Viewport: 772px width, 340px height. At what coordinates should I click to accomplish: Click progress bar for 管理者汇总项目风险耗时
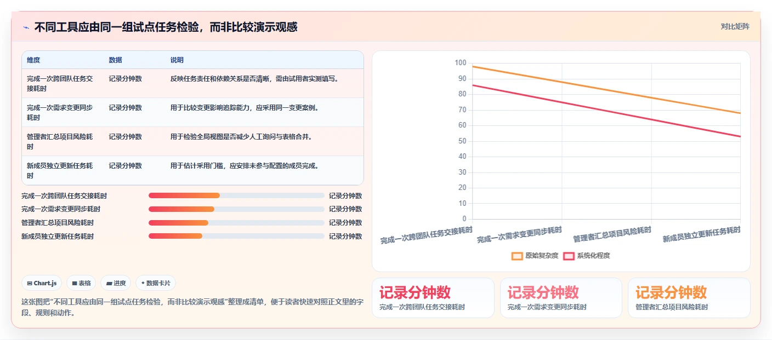[236, 223]
